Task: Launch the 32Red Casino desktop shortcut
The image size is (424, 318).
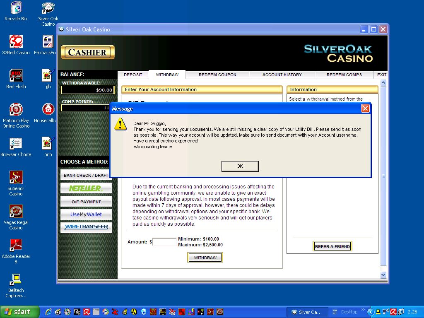Action: tap(16, 45)
